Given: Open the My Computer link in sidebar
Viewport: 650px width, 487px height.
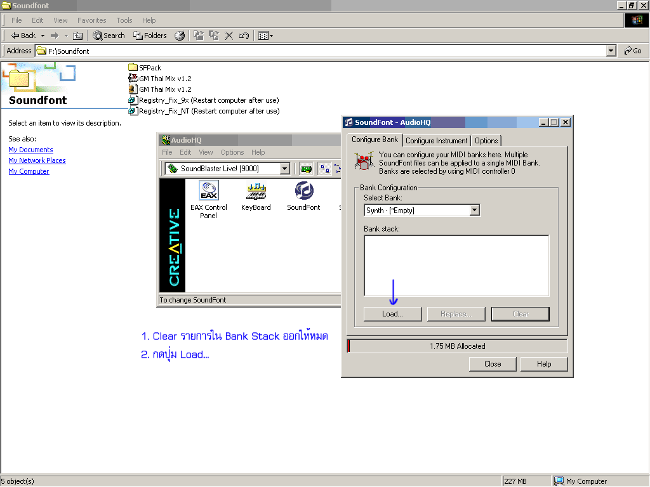Looking at the screenshot, I should [x=29, y=171].
